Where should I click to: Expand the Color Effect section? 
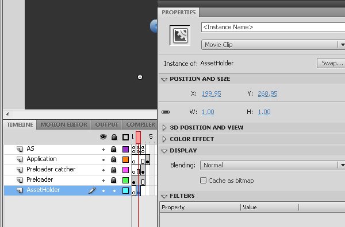(164, 139)
